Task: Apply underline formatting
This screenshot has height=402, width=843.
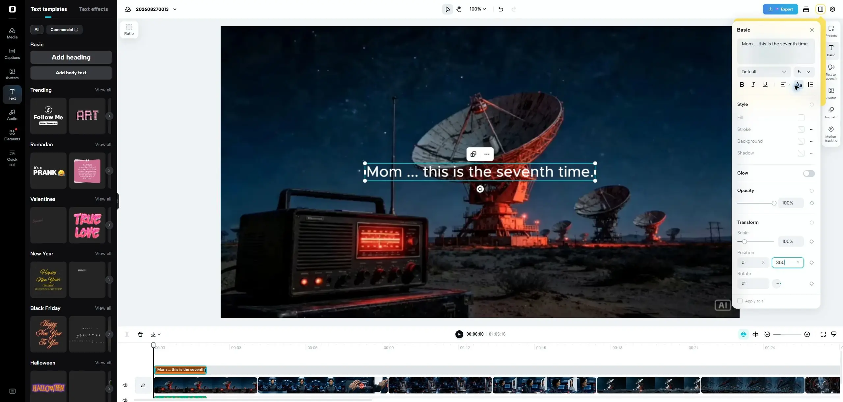Action: point(765,85)
